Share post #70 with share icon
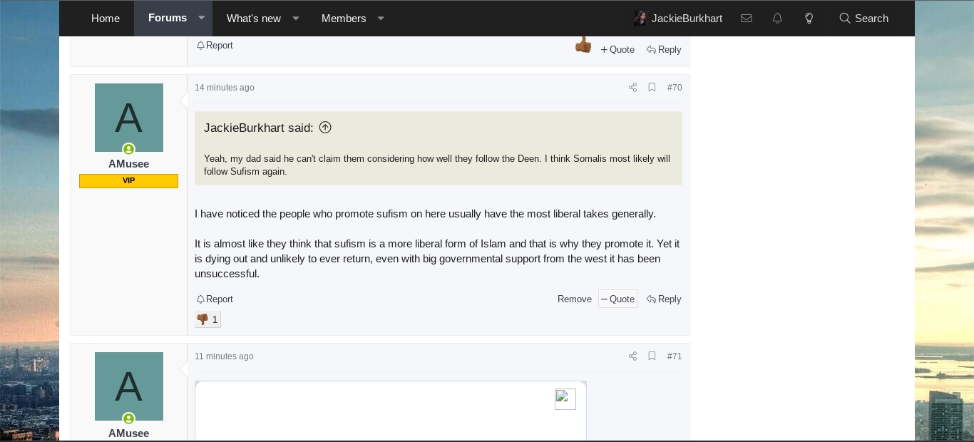Viewport: 974px width, 442px height. [632, 88]
